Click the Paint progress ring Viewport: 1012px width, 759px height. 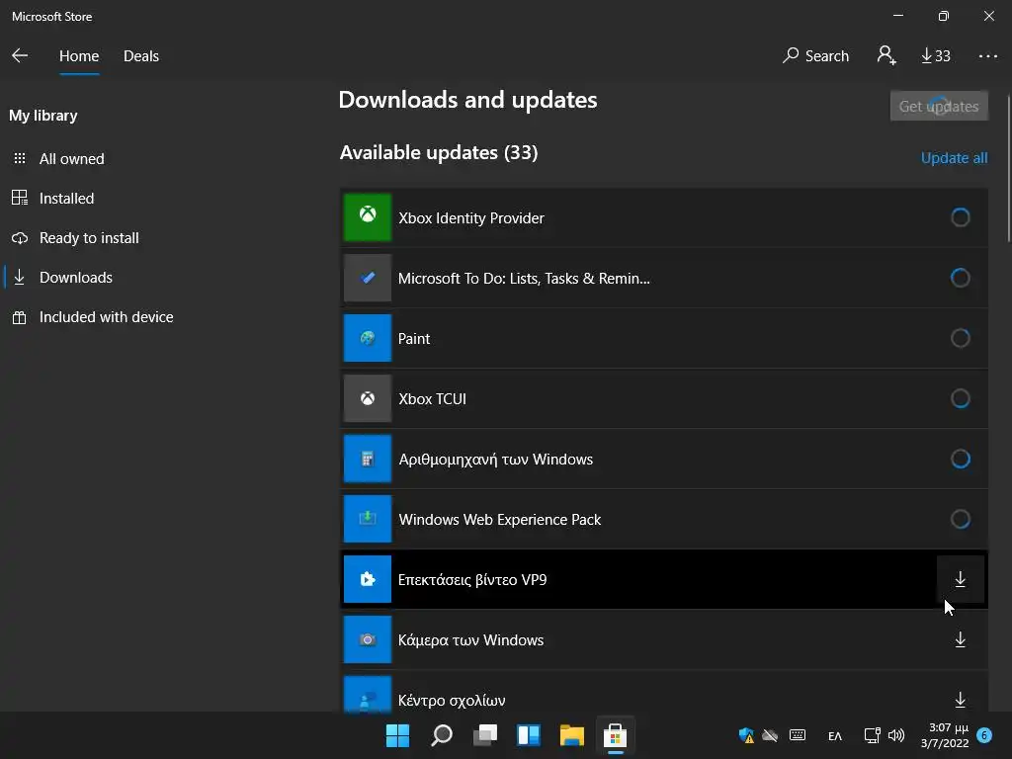coord(961,338)
